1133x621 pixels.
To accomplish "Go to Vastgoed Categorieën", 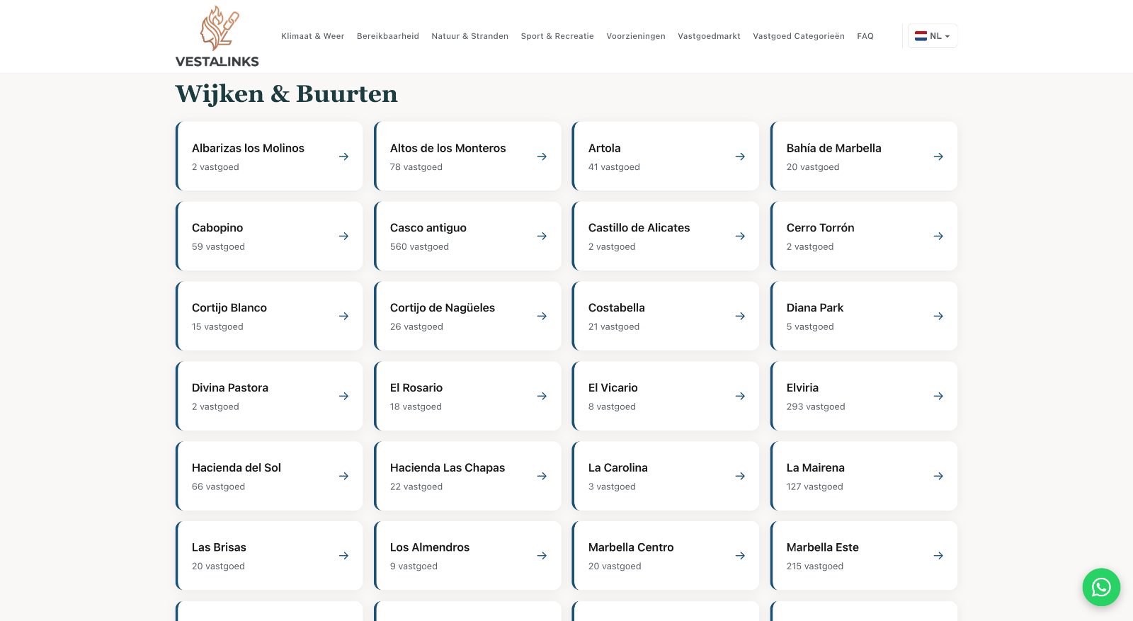I will pos(799,36).
